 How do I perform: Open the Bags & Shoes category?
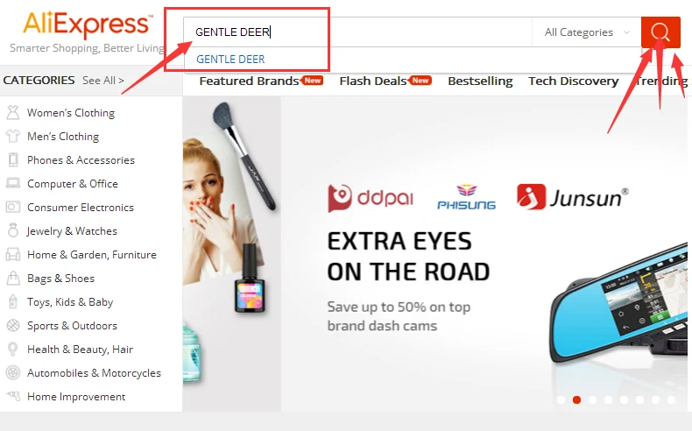click(x=61, y=279)
